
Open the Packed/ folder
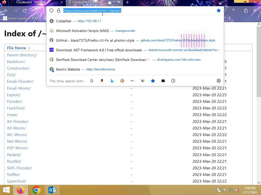pyautogui.click(x=14, y=155)
